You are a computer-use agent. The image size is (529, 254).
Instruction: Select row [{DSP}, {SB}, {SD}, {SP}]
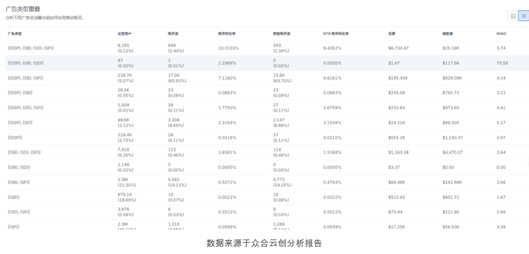coord(267,48)
